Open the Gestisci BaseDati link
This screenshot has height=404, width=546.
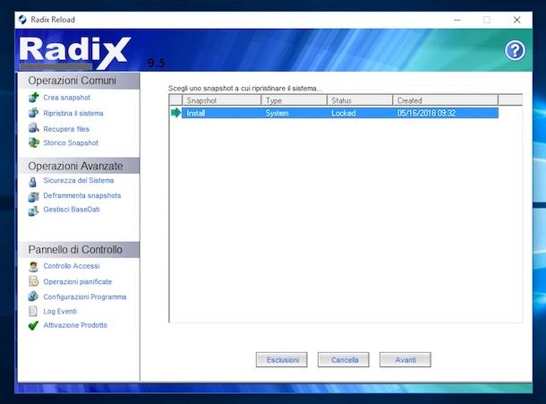72,210
